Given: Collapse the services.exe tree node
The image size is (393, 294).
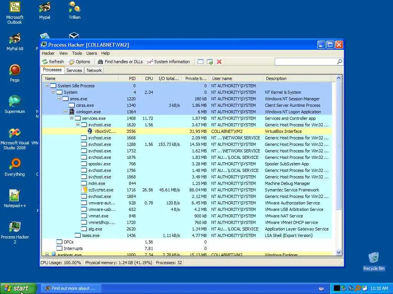Looking at the screenshot, I should coord(71,118).
